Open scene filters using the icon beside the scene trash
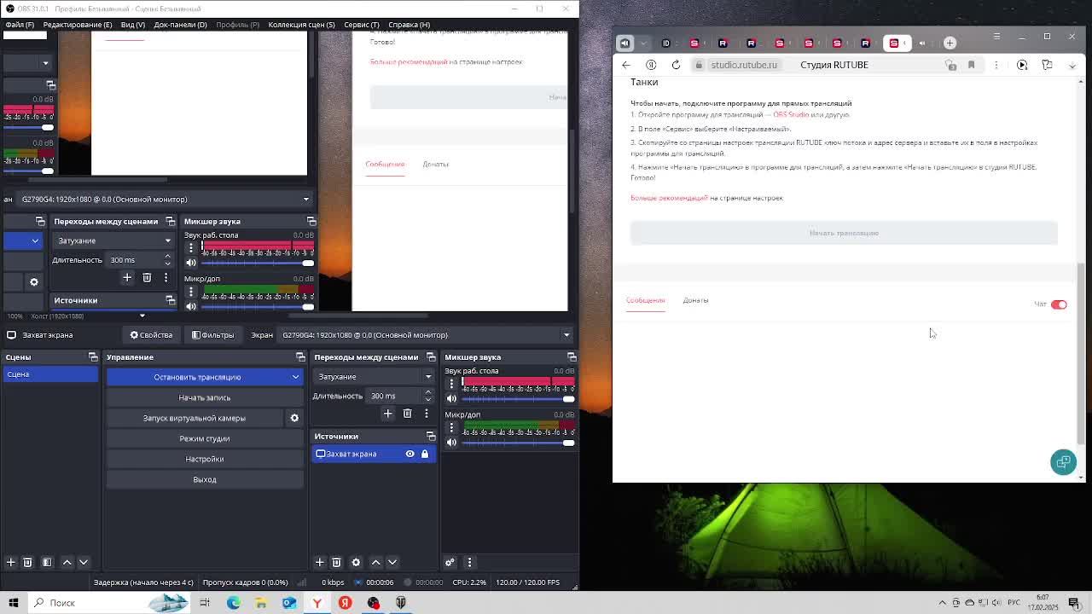 47,562
